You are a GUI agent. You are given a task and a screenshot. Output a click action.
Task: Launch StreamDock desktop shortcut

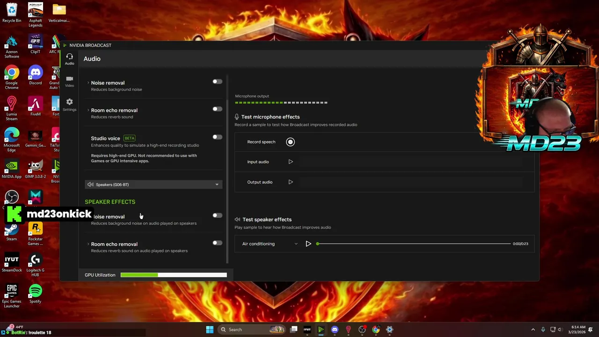click(x=12, y=263)
